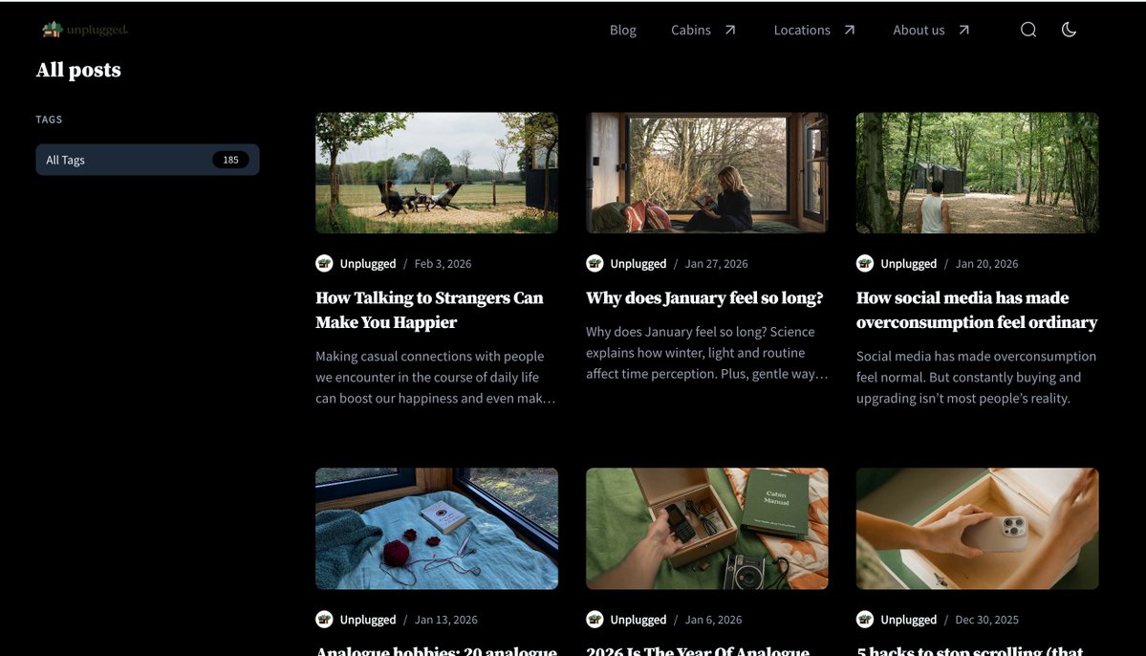
Task: Open the yarn and book thumbnail
Action: 437,529
